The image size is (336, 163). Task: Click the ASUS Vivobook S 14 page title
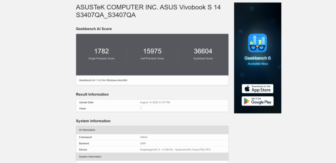tap(148, 11)
